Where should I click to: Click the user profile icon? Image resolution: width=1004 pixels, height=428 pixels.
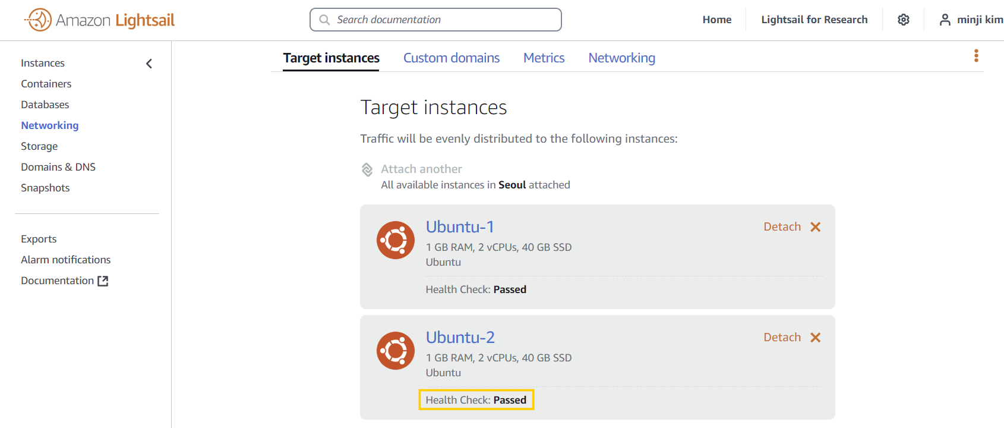(x=945, y=20)
